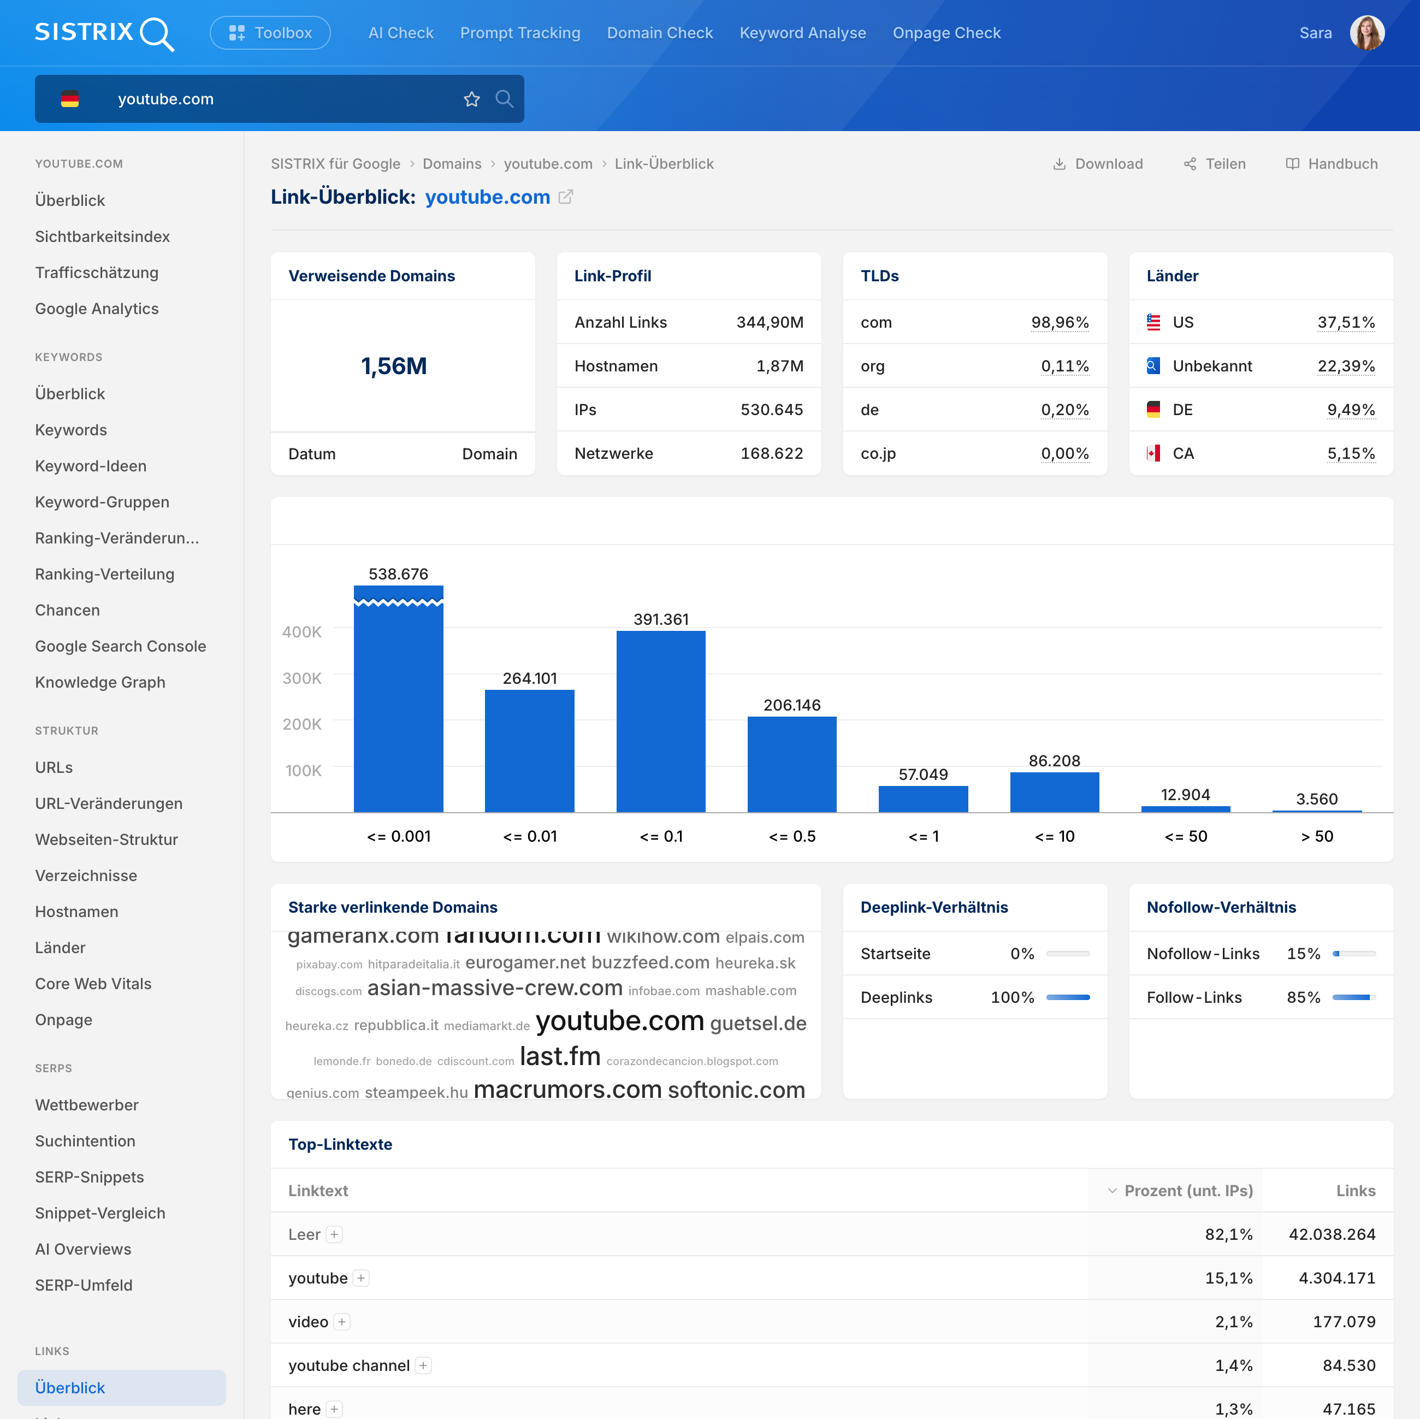
Task: Go to SISTRIX für Google breadcrumb
Action: click(x=335, y=164)
